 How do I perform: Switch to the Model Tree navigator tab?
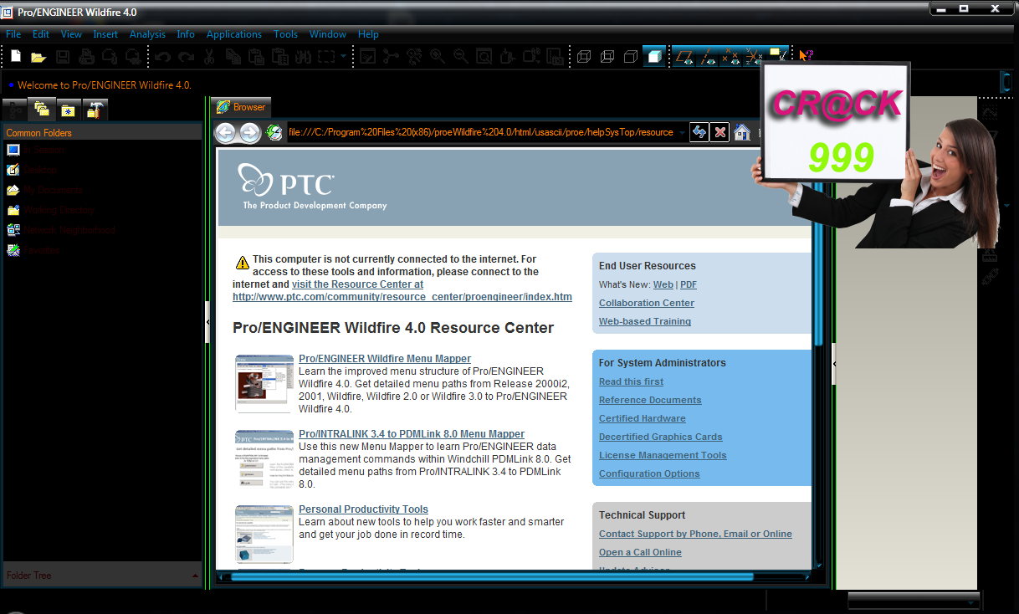click(14, 110)
